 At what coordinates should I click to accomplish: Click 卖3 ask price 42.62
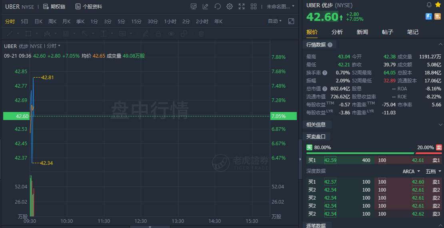pyautogui.click(x=418, y=214)
